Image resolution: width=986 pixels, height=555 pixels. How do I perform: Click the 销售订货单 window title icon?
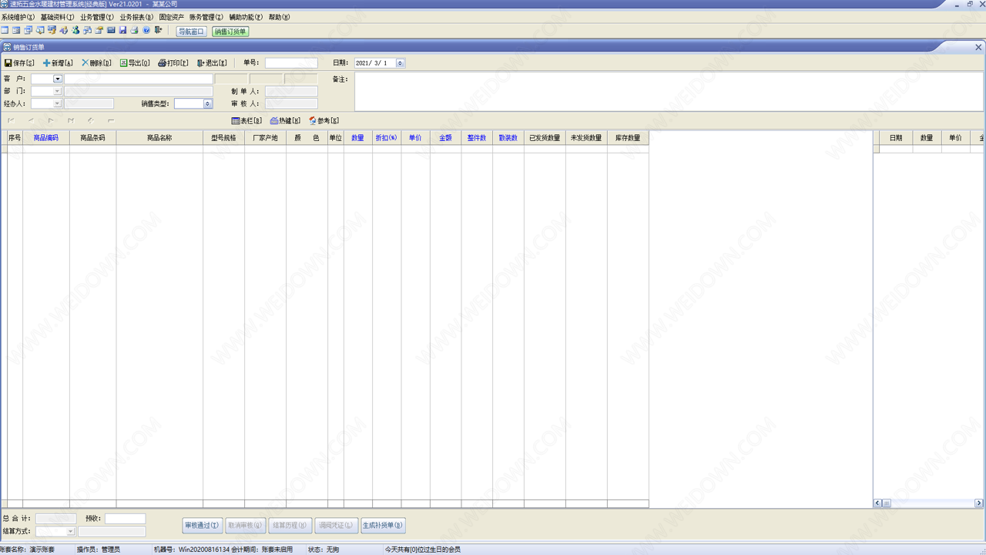[7, 47]
